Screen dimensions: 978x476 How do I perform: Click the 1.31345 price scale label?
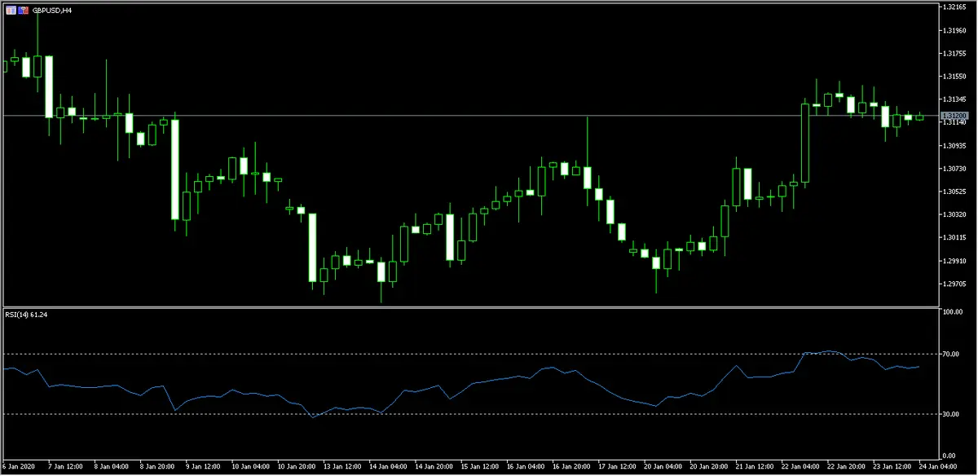pos(953,99)
